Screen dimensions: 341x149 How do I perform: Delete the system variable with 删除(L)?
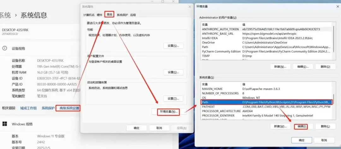(325, 126)
